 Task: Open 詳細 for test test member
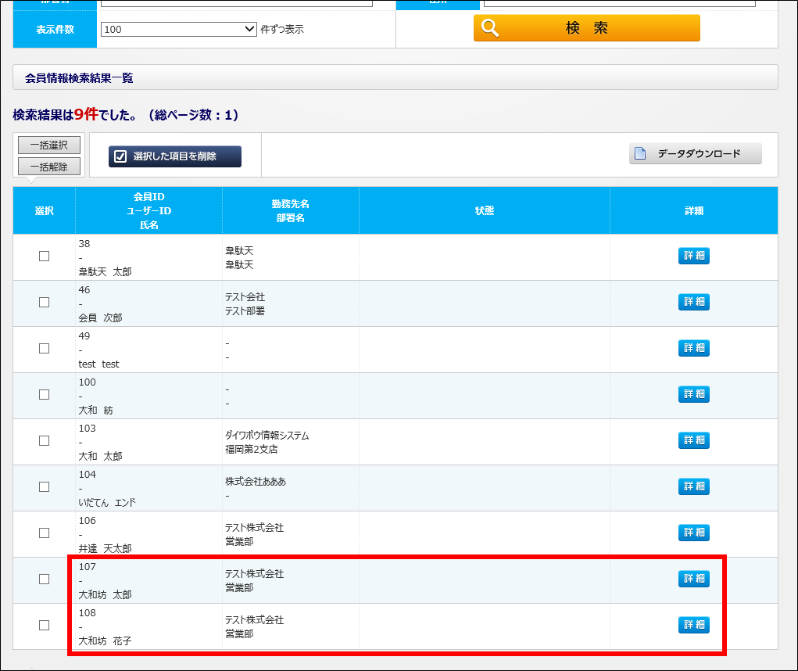pos(693,349)
